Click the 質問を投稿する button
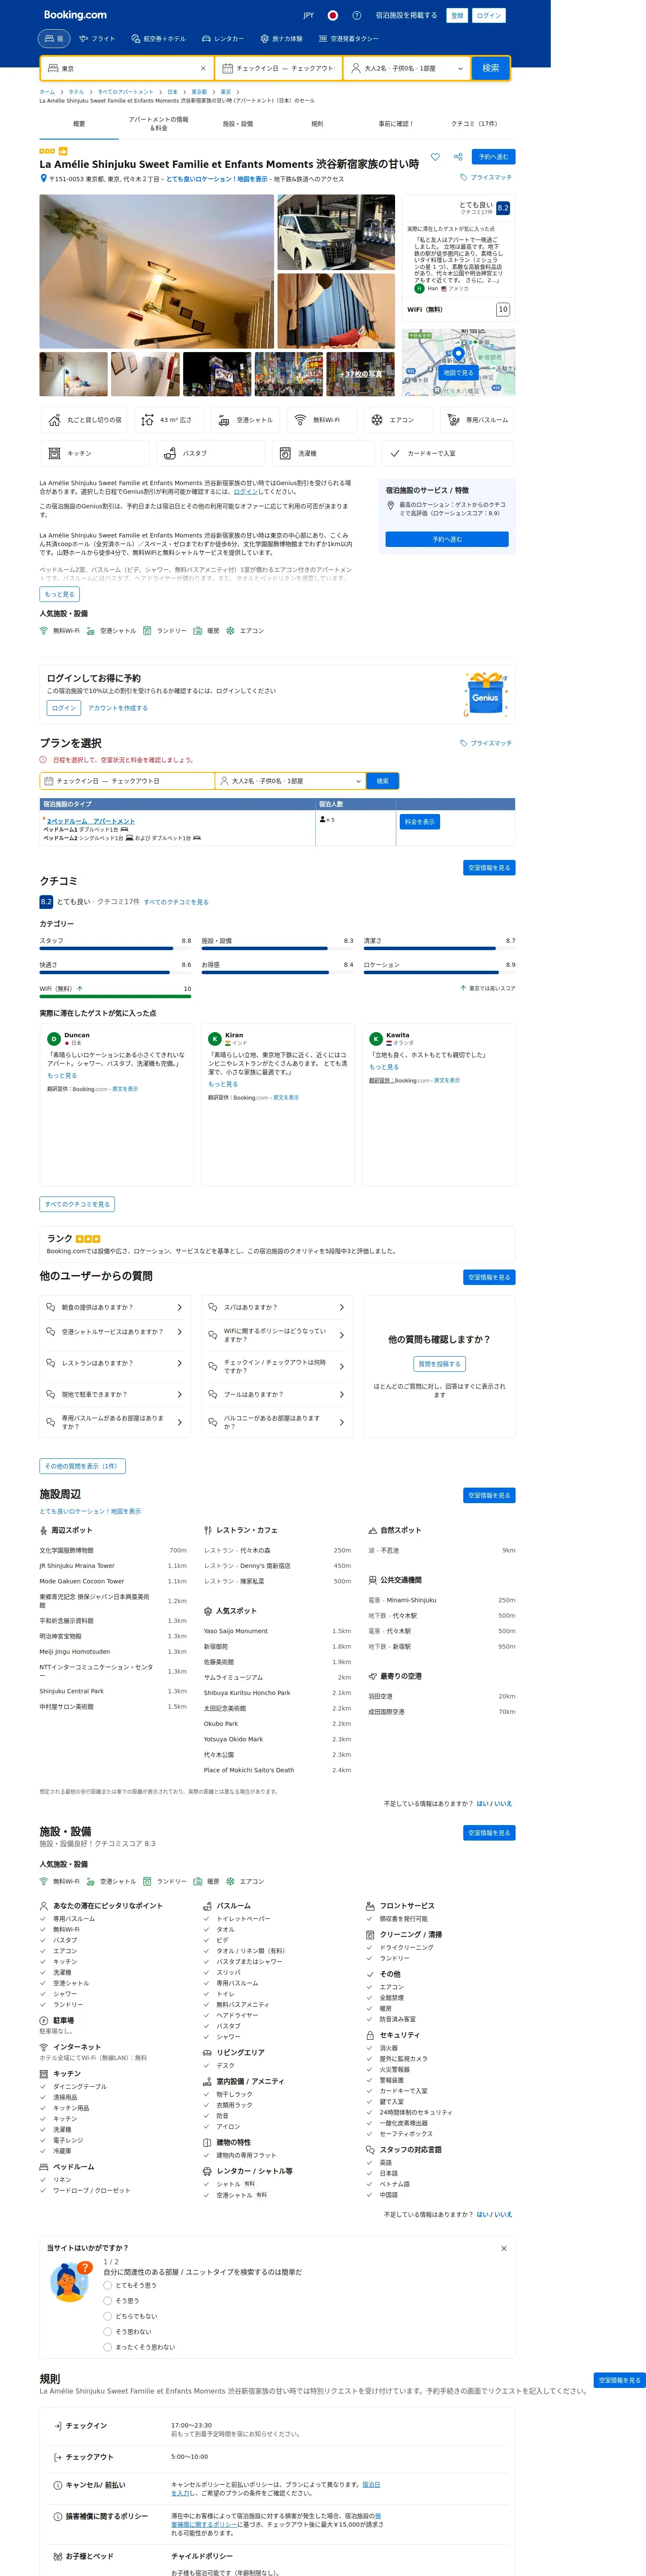 439,1364
